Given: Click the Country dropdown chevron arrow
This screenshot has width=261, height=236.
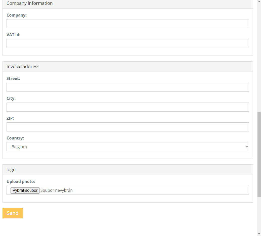Looking at the screenshot, I should (247, 147).
